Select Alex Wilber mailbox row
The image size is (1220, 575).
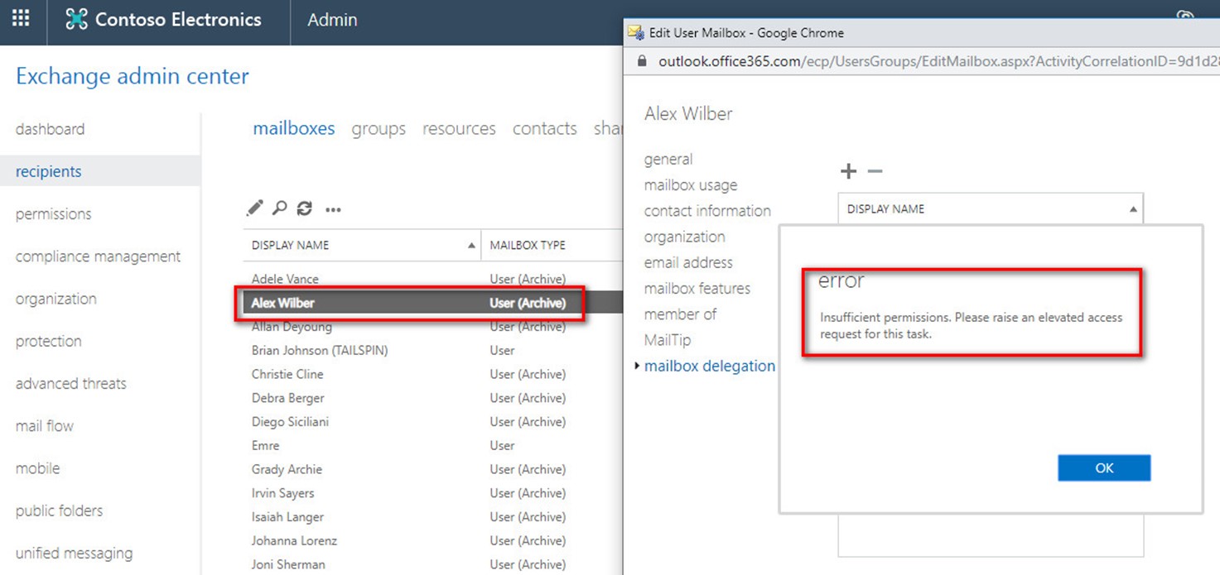pyautogui.click(x=432, y=303)
